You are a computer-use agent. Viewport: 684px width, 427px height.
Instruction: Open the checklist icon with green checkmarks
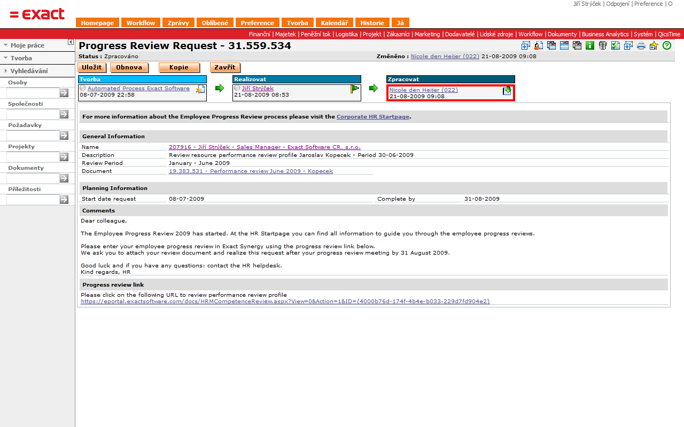(616, 45)
